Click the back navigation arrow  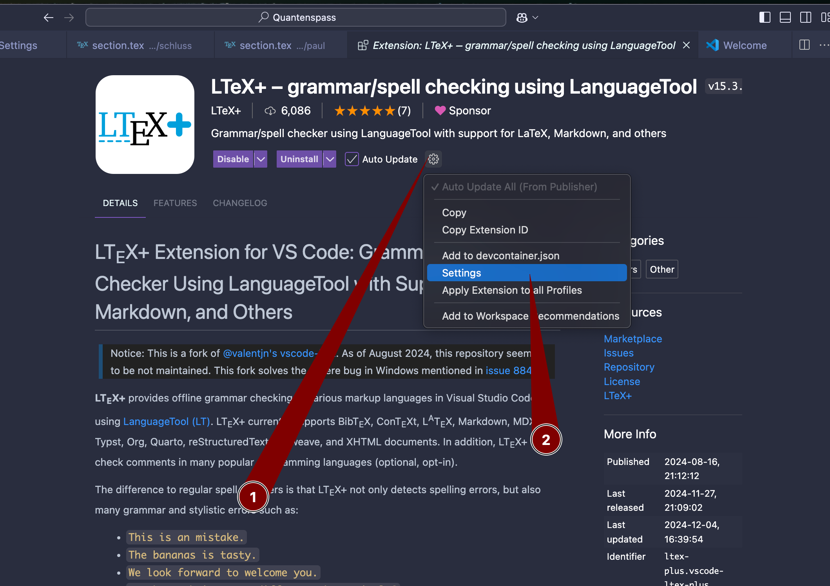point(48,18)
